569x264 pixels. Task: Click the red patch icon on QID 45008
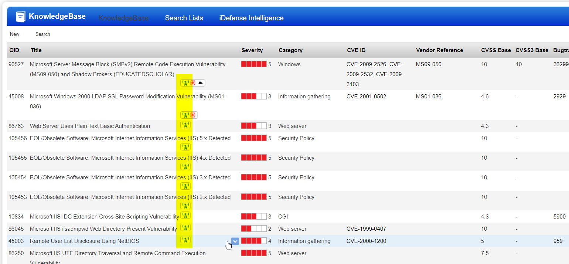pyautogui.click(x=193, y=115)
